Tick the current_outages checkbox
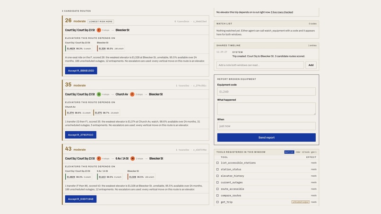Screen dimensions: 381x214 click(217, 182)
